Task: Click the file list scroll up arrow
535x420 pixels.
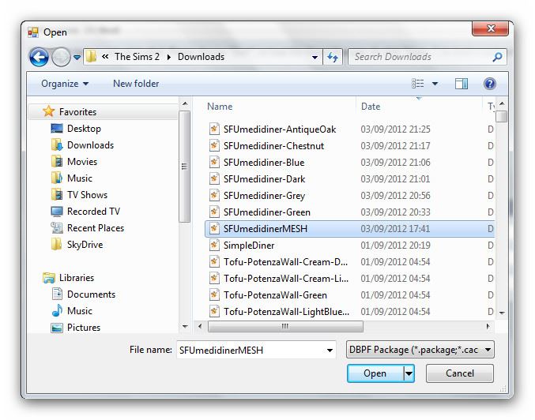Action: 502,103
